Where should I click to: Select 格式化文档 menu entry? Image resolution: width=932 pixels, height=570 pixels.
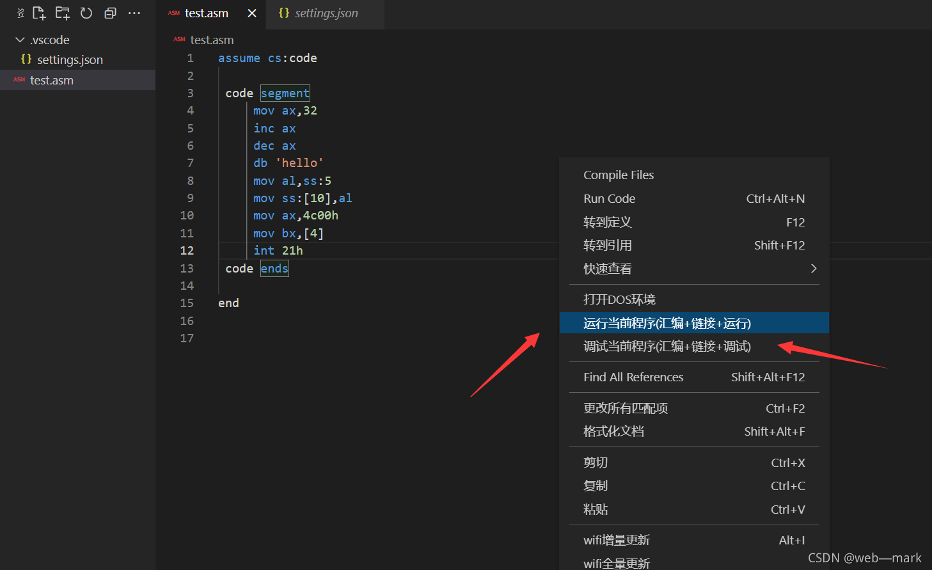pos(694,432)
